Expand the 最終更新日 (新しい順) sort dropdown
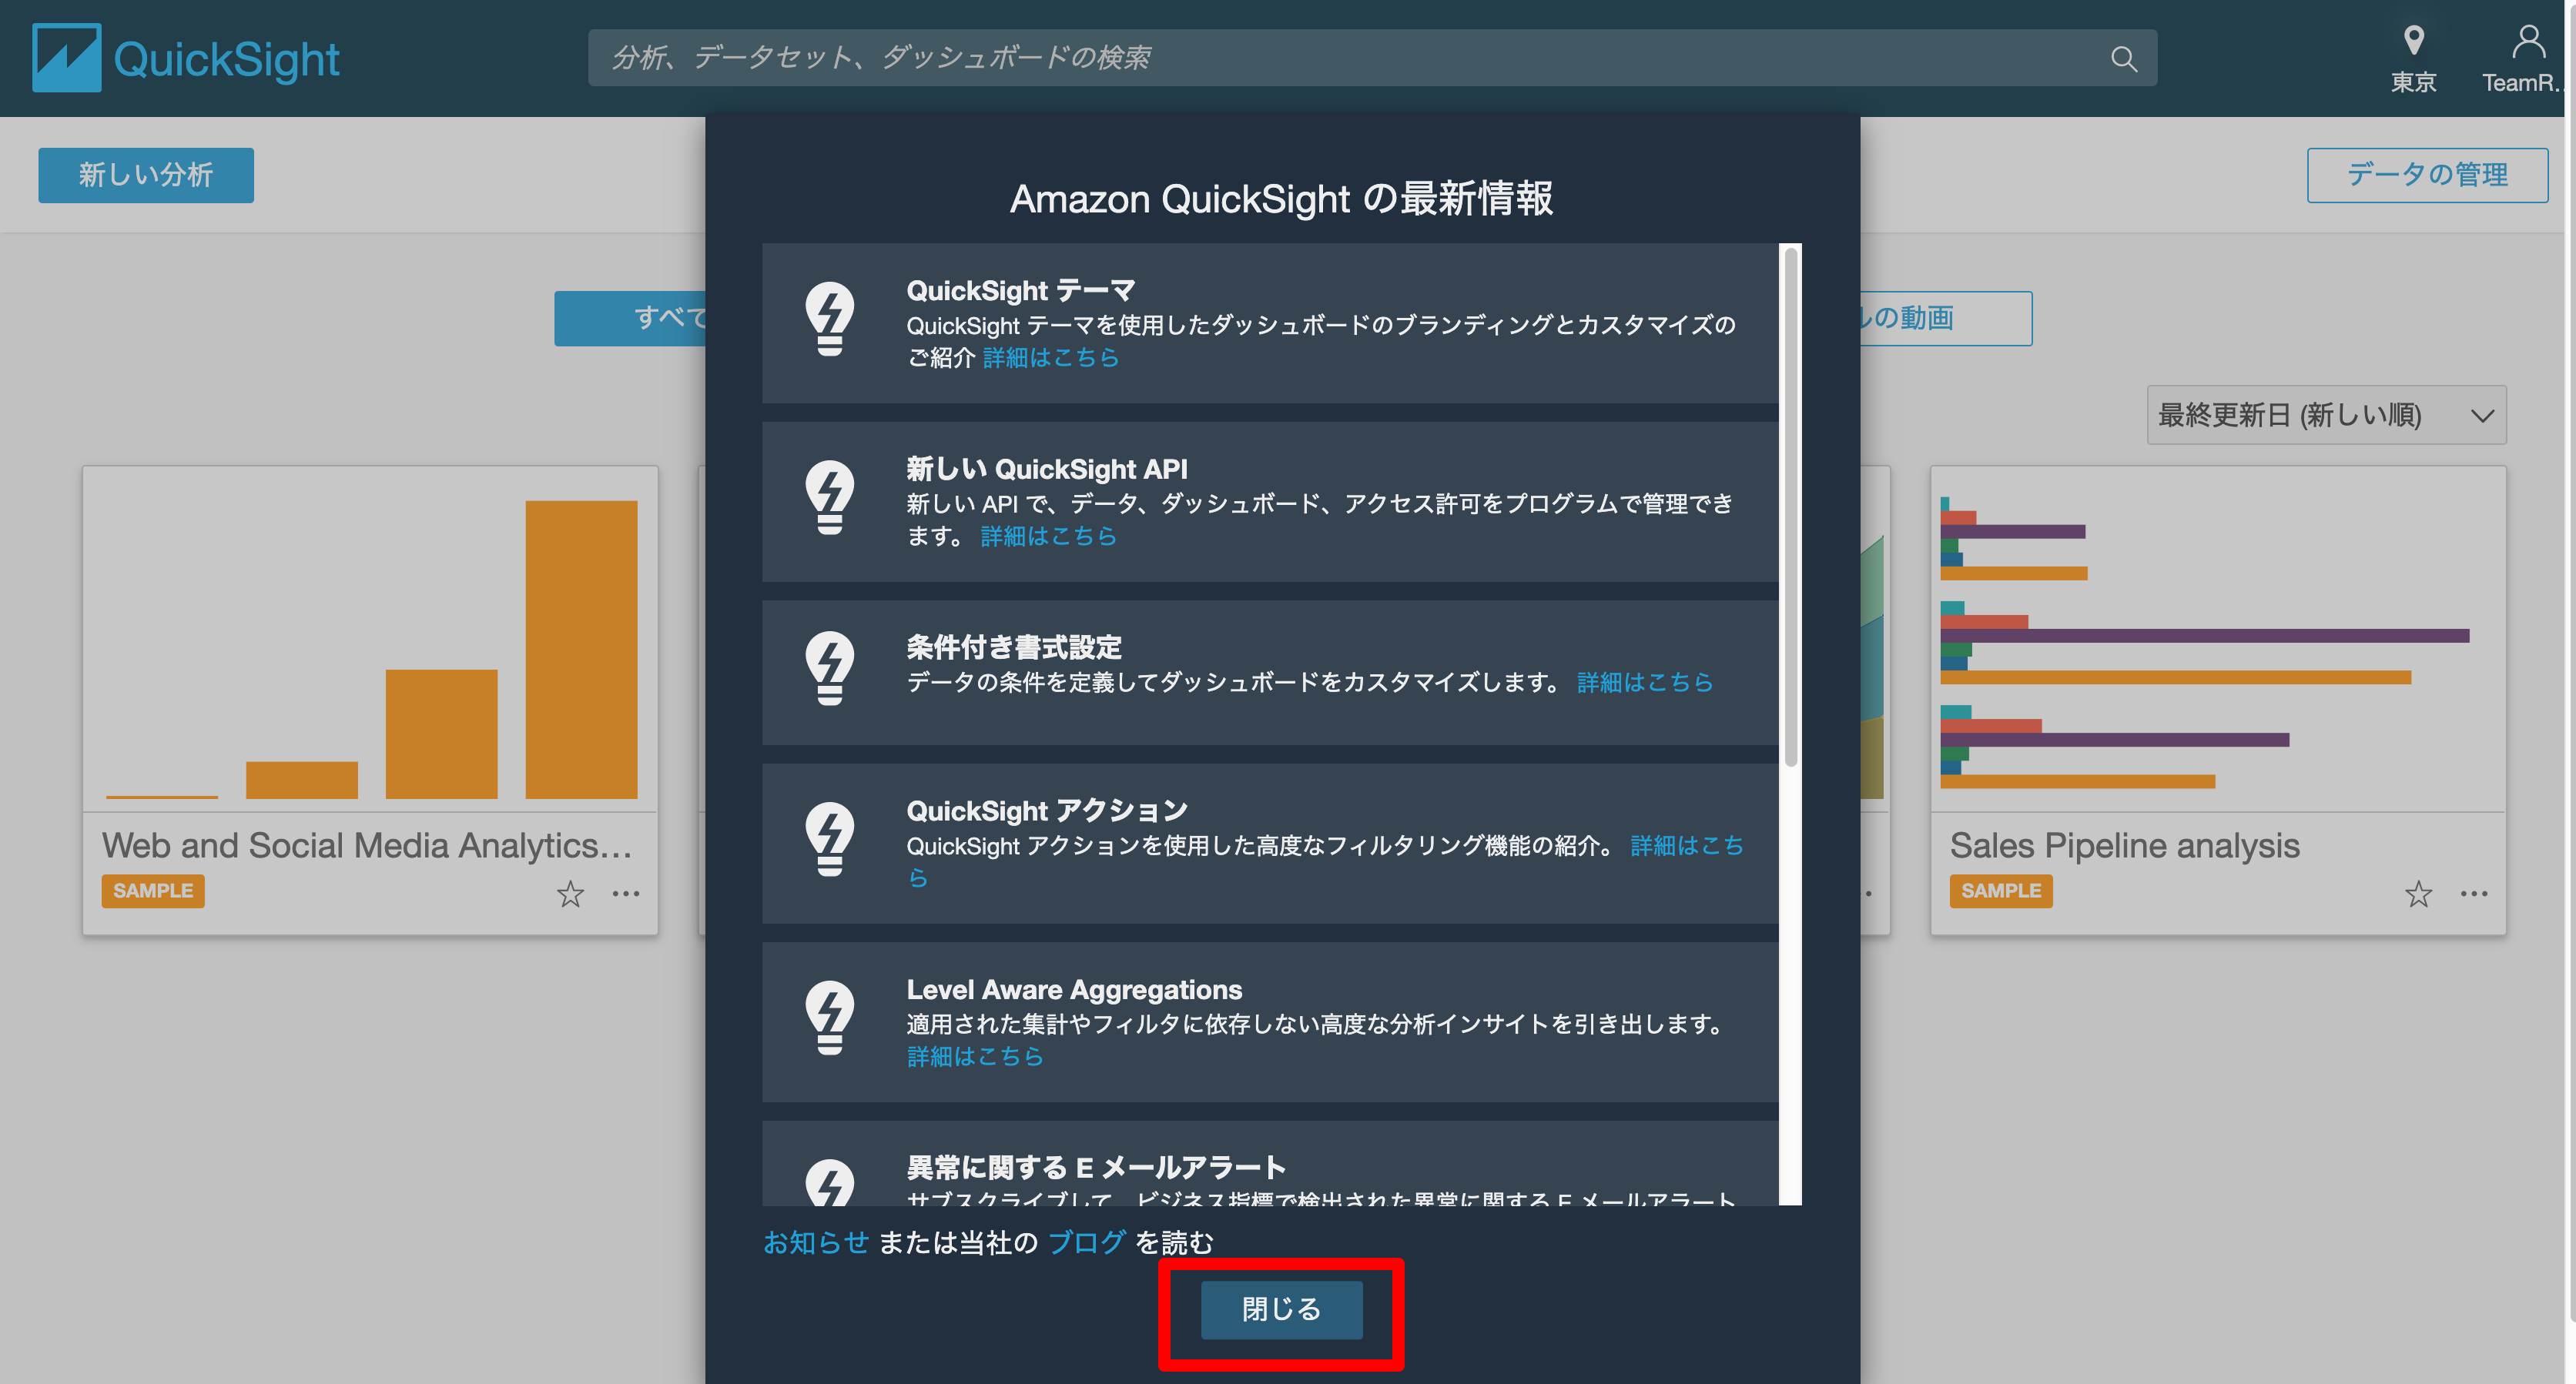This screenshot has width=2576, height=1384. coord(2326,415)
